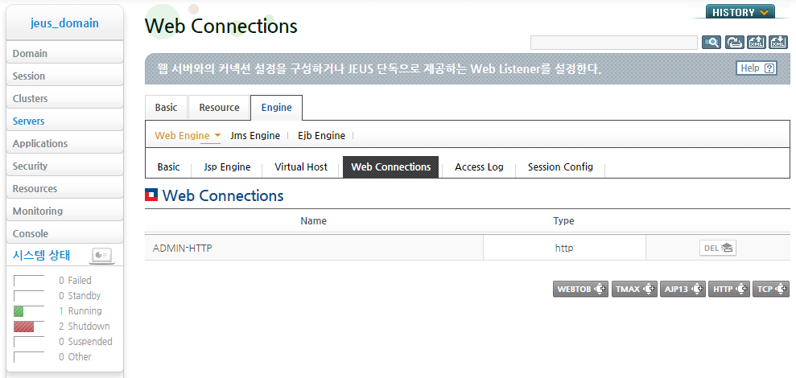Open Applications in the sidebar
This screenshot has width=796, height=378.
[x=64, y=143]
